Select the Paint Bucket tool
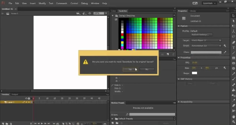Image resolution: width=236 pixels, height=125 pixels. click(233, 90)
